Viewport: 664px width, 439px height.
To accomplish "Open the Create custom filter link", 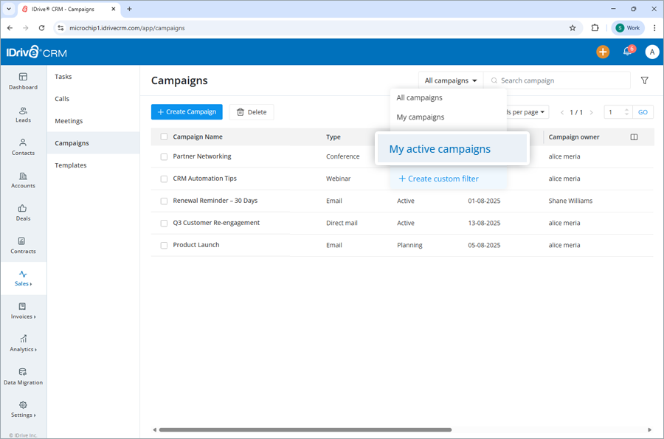I will tap(440, 179).
